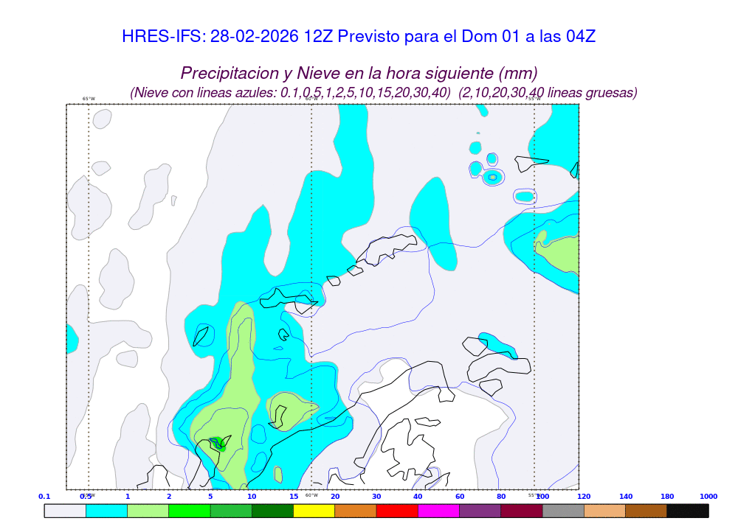Screen dimensions: 738x521
Task: Choose the magenta 40–60 mm legend swatch
Action: coord(438,510)
